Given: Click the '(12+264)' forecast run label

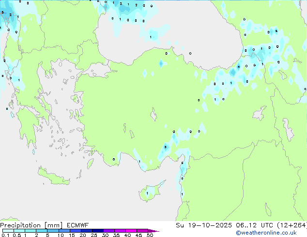Looking at the screenshot, I should [x=292, y=225].
